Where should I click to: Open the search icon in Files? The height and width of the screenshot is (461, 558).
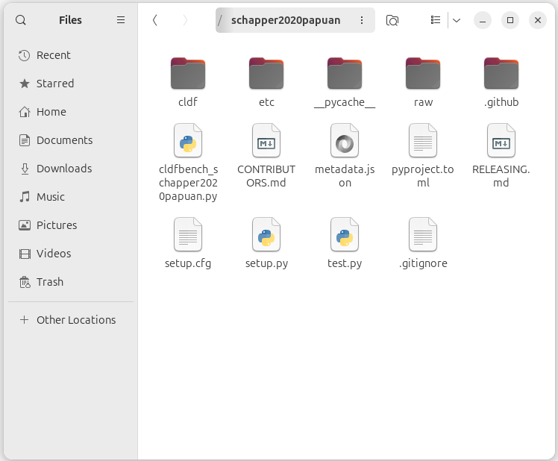click(x=21, y=20)
